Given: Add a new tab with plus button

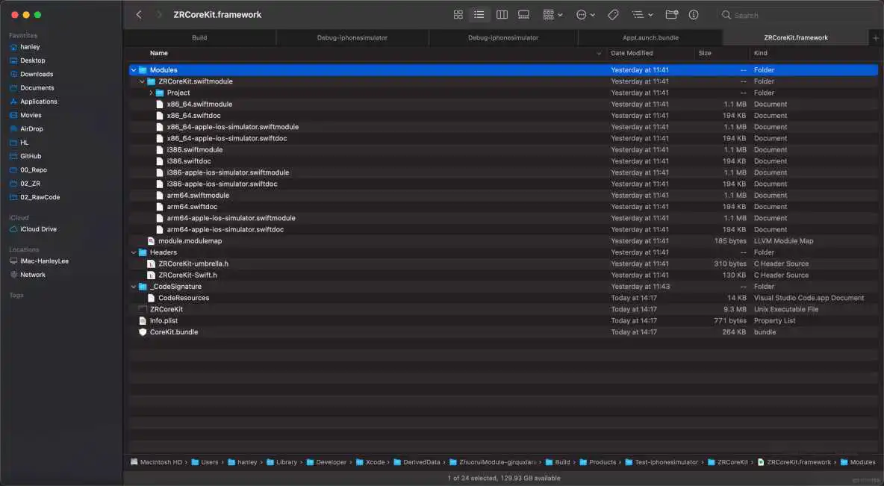Looking at the screenshot, I should pos(876,38).
